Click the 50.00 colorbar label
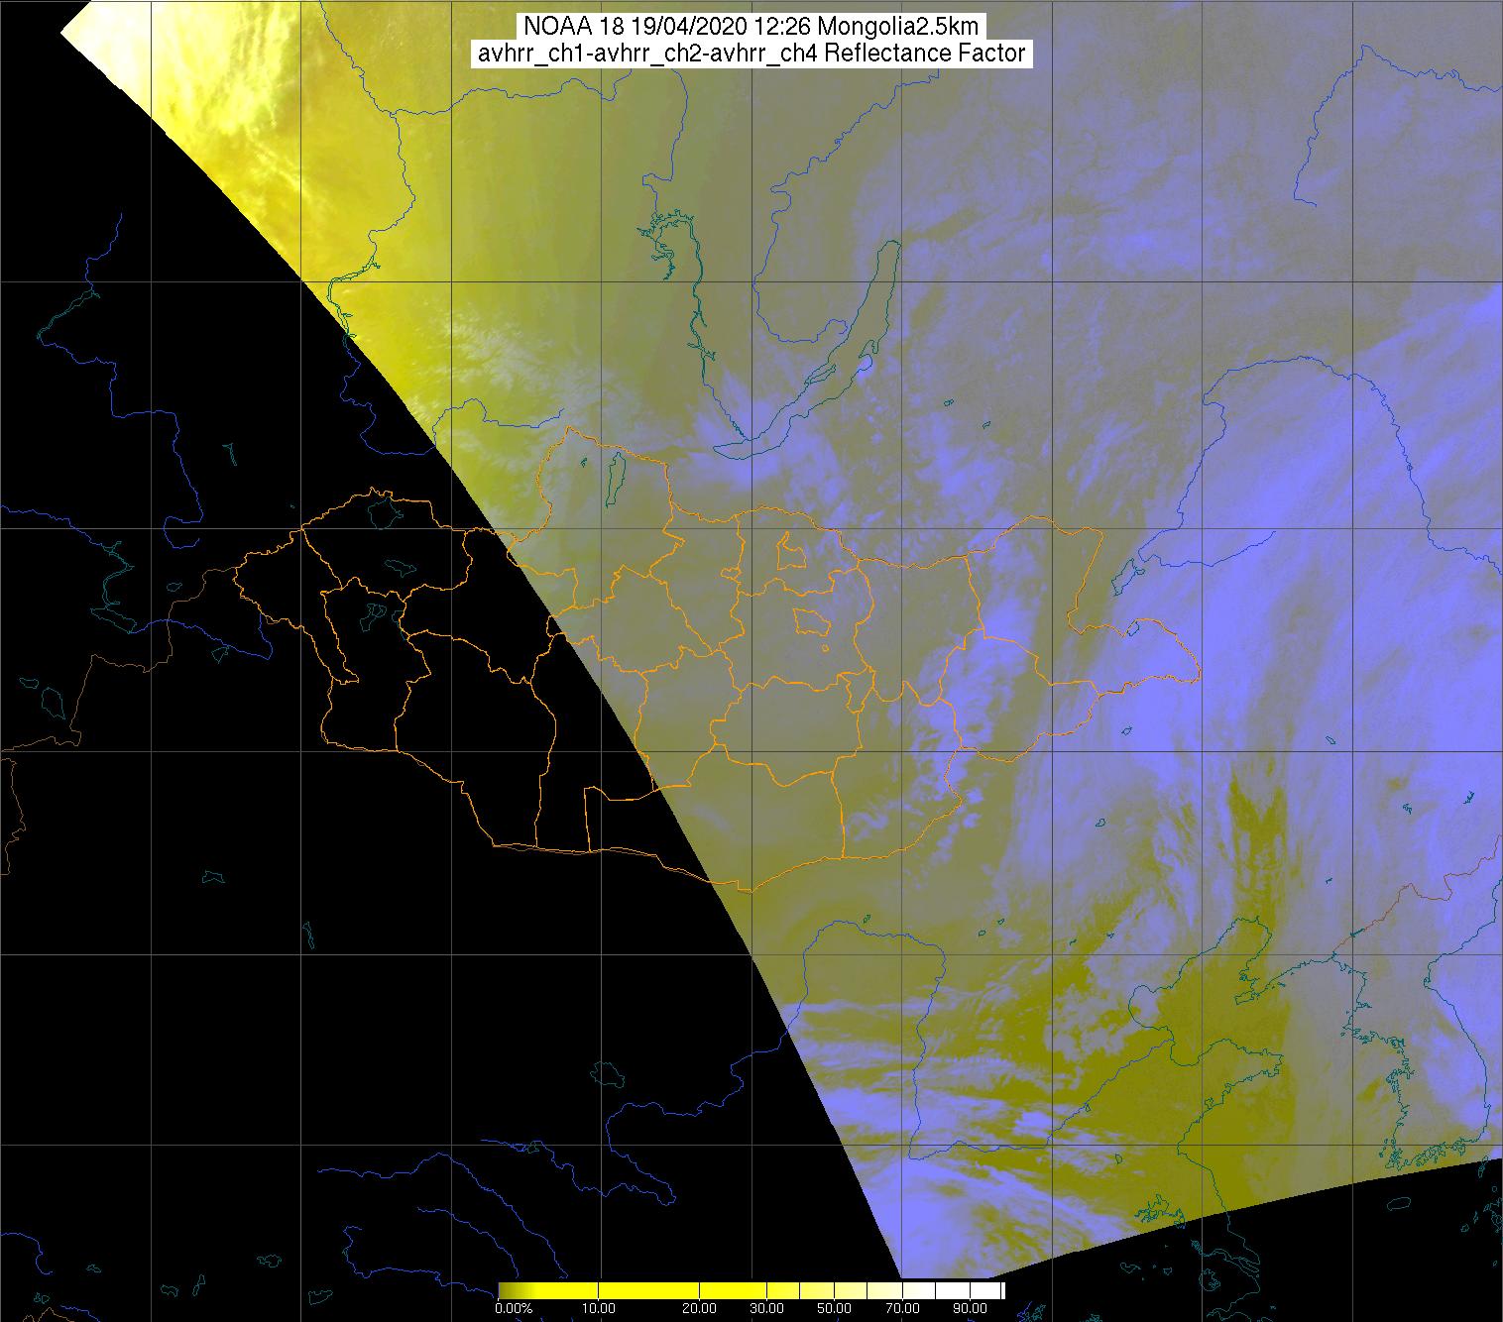Screen dimensions: 1503x1322 pyautogui.click(x=835, y=1309)
